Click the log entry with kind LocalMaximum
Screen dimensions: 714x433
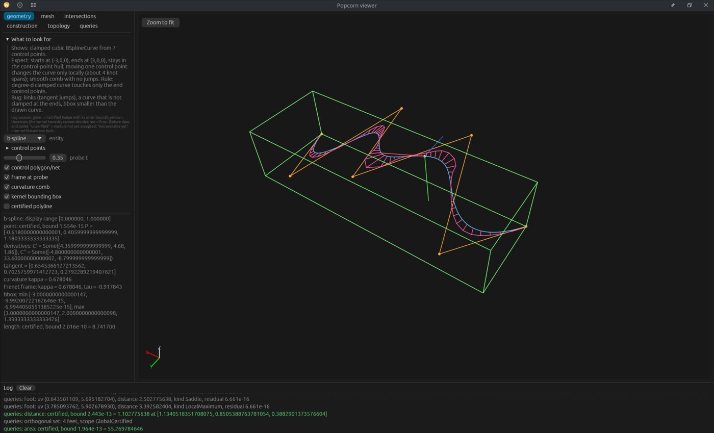coord(137,406)
